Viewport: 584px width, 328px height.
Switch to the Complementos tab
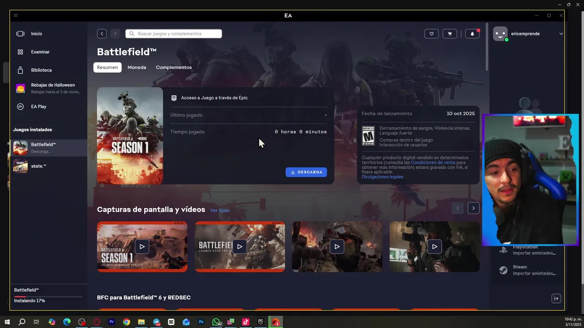click(174, 67)
